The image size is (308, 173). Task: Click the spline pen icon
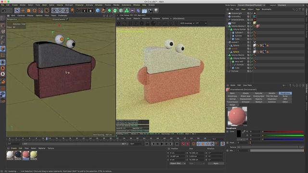(x=103, y=11)
